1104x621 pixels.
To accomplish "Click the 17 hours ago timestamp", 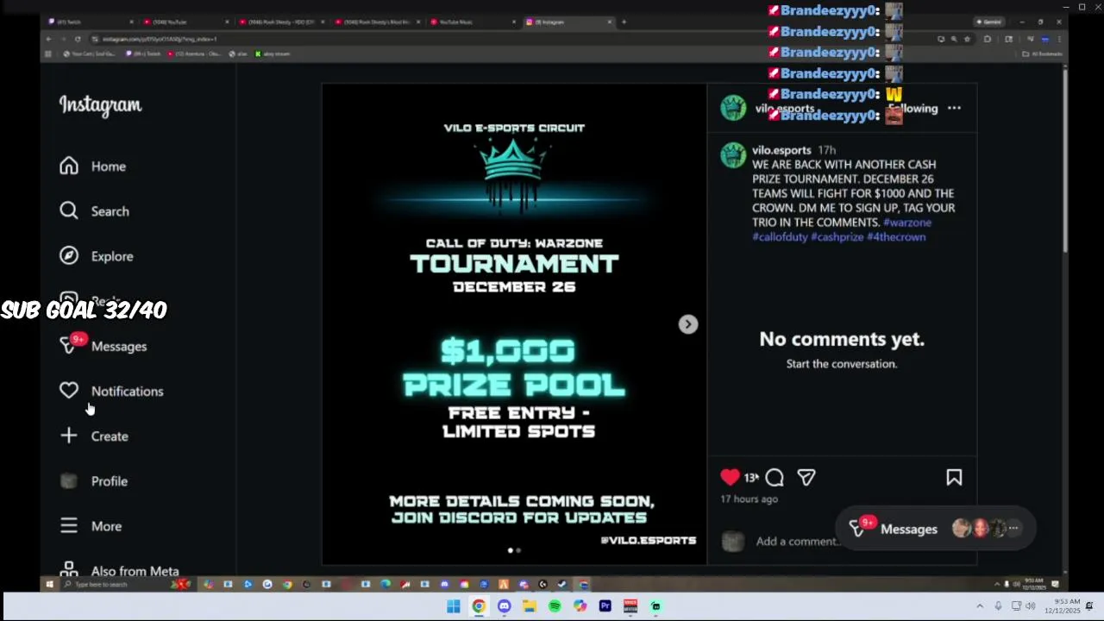I will tap(749, 499).
